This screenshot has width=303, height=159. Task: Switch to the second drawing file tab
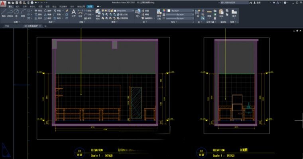coord(31,26)
